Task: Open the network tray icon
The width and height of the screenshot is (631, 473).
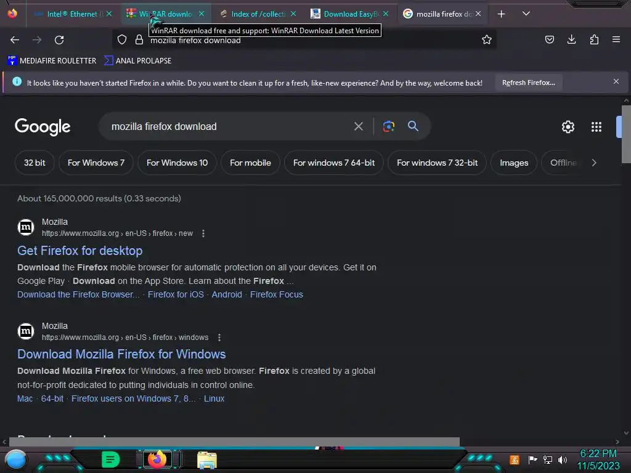Action: click(548, 459)
